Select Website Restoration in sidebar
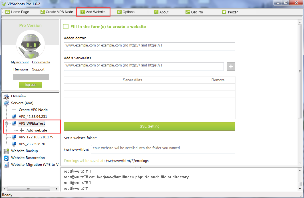Image resolution: width=304 pixels, height=198 pixels. point(28,158)
